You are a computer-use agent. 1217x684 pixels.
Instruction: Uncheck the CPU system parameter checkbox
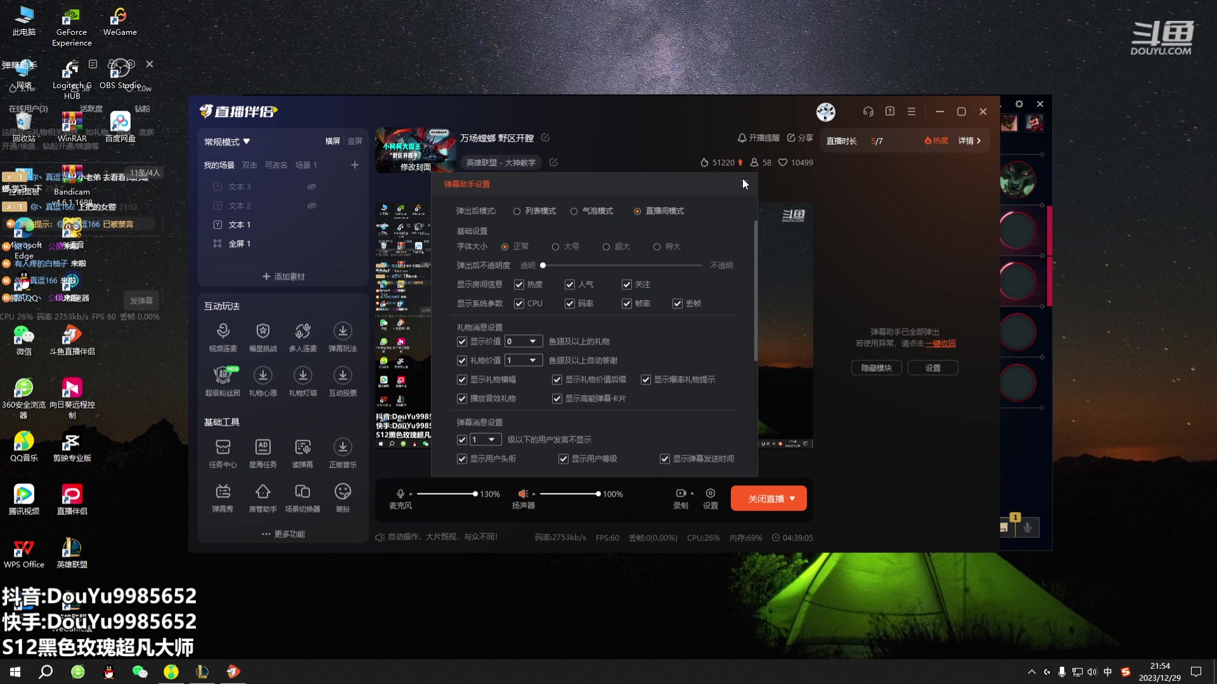(x=519, y=303)
